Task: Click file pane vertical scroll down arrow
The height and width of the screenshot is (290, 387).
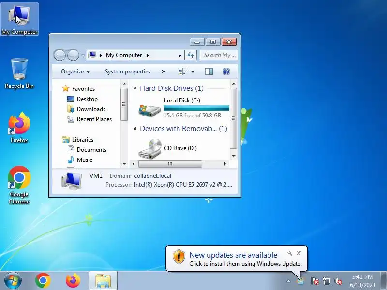Action: point(234,156)
